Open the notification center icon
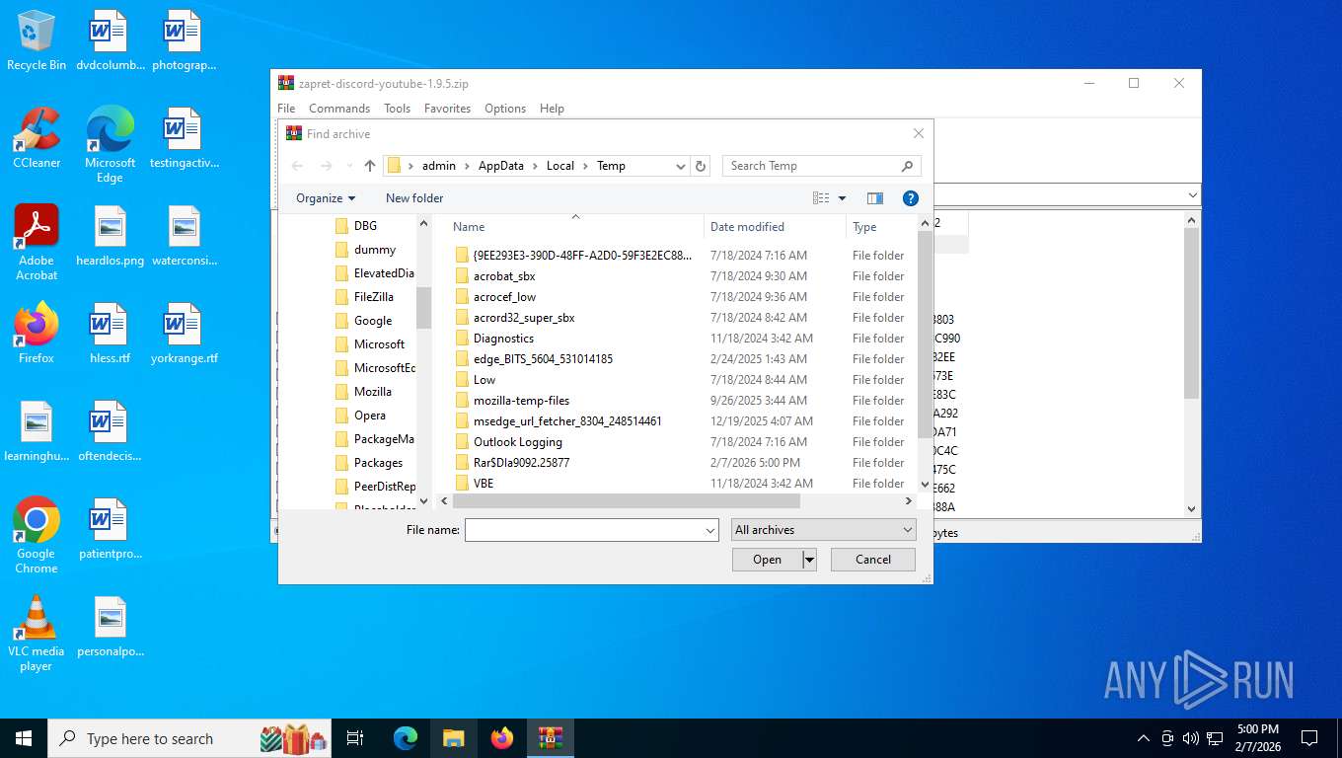 pos(1309,738)
